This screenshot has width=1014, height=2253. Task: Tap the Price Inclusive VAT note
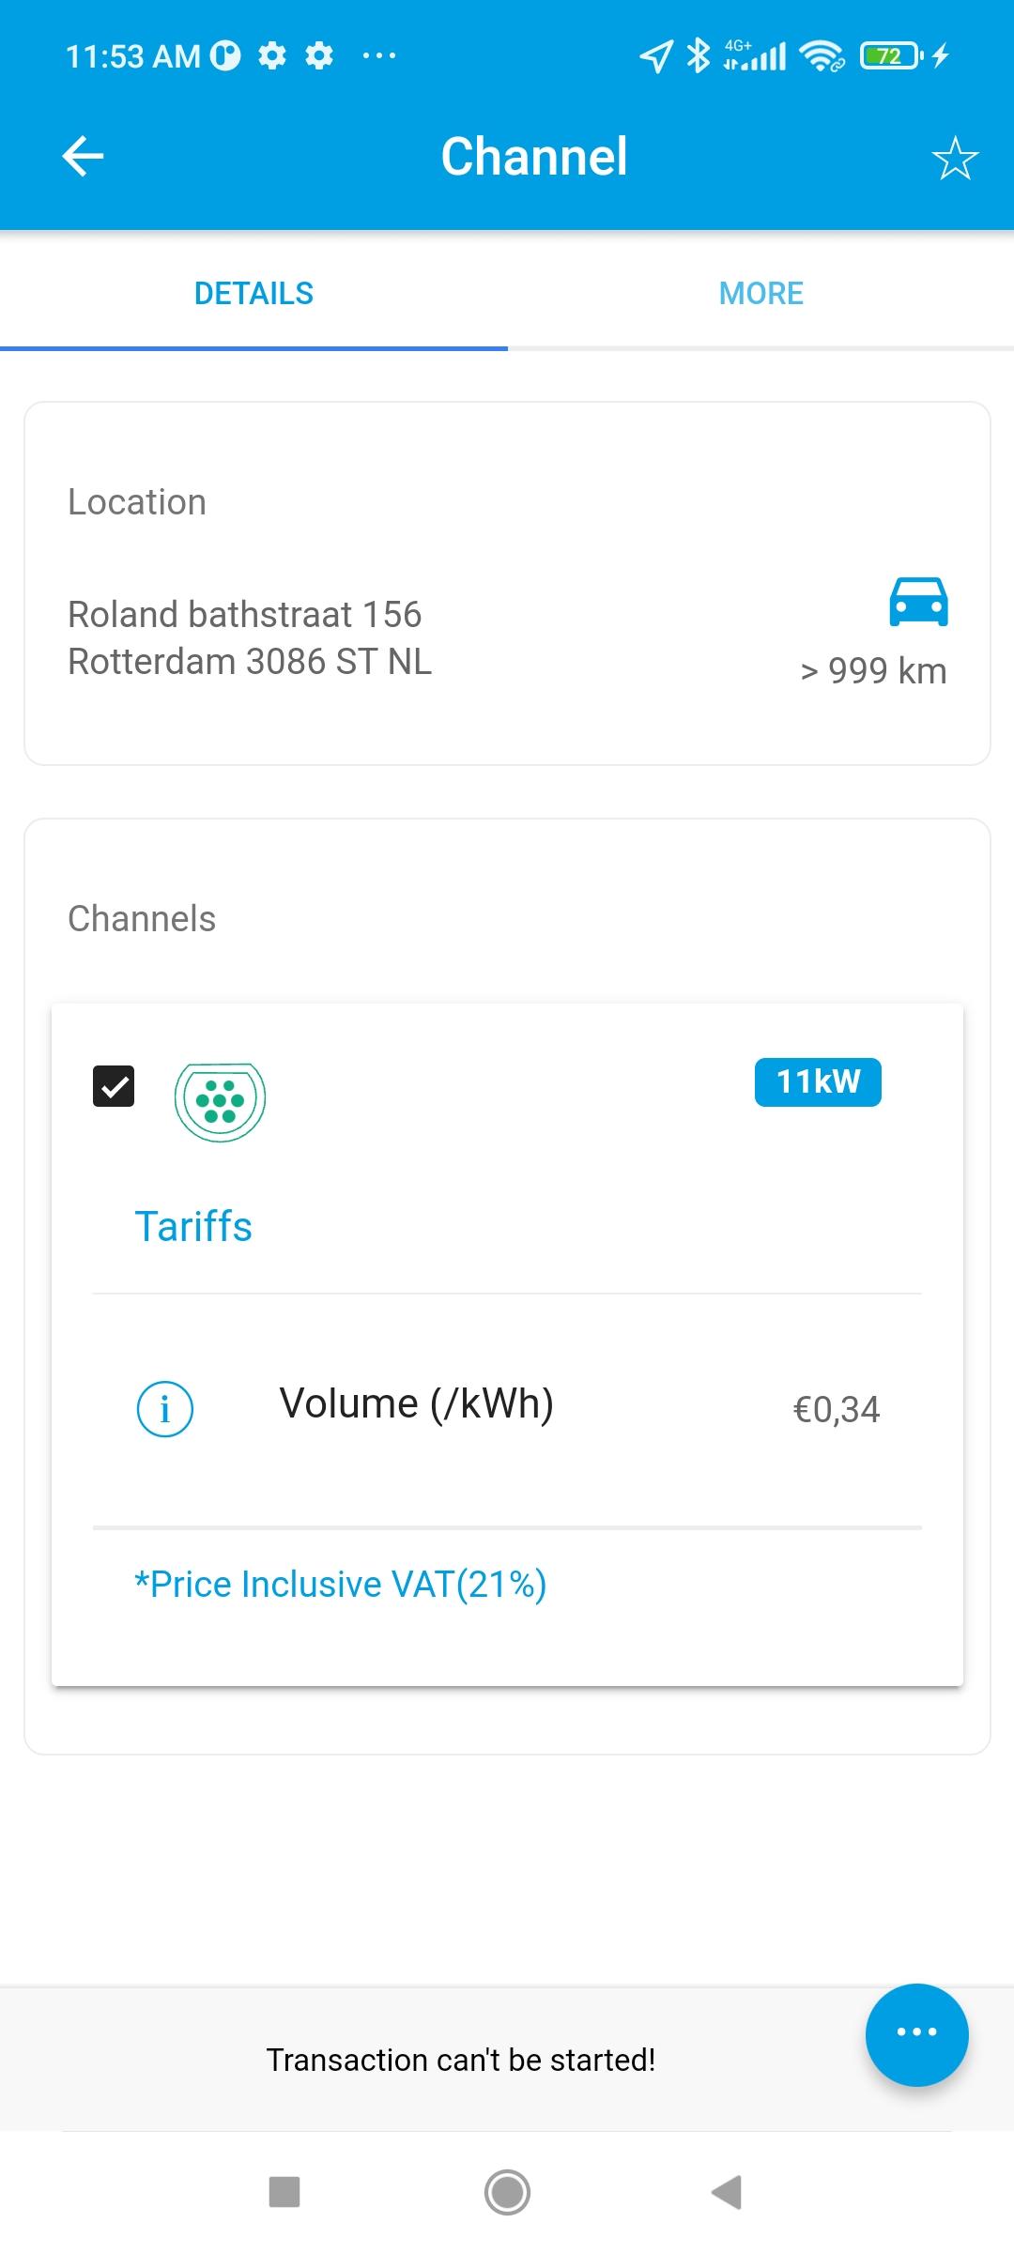340,1584
